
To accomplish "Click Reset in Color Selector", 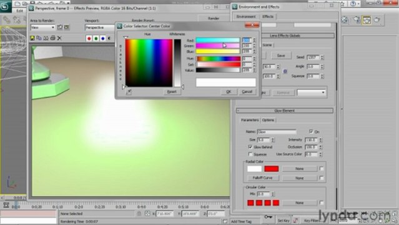I will (x=172, y=92).
